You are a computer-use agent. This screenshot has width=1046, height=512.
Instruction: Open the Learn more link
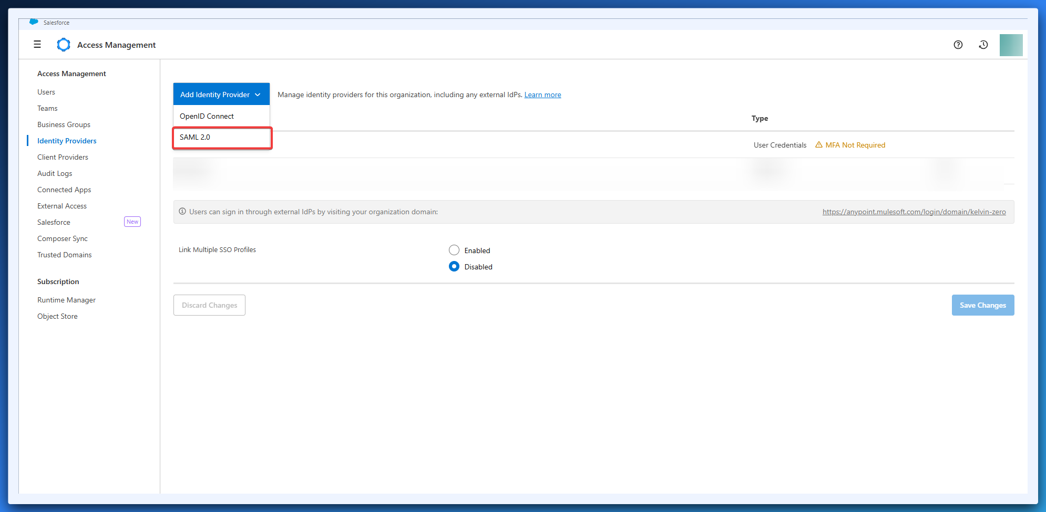click(542, 95)
